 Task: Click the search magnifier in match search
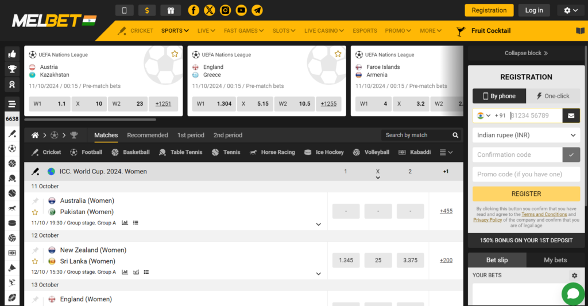(455, 135)
